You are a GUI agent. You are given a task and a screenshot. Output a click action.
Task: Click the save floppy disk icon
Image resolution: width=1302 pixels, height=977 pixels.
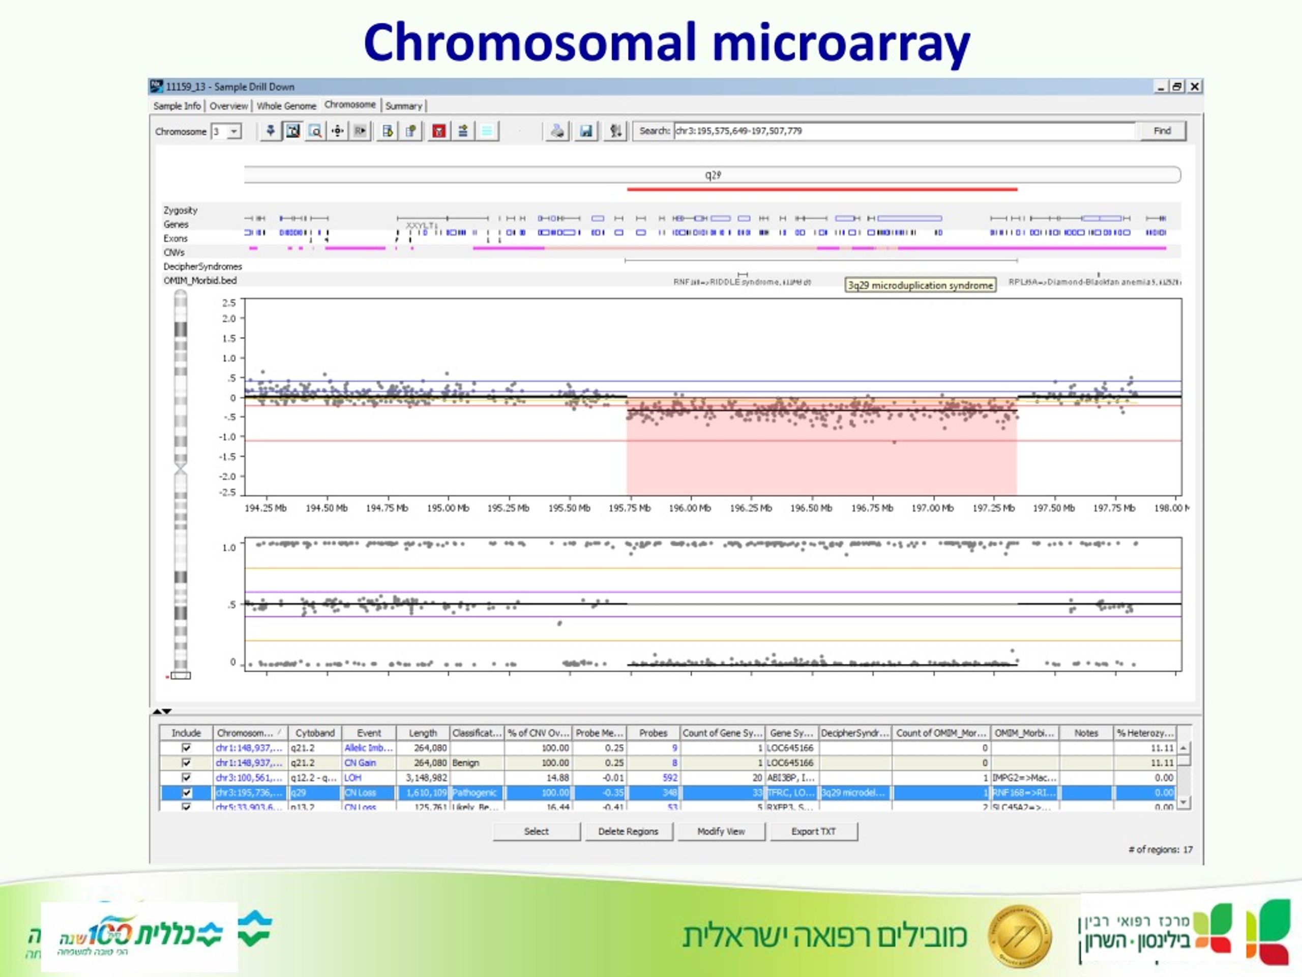(x=586, y=131)
